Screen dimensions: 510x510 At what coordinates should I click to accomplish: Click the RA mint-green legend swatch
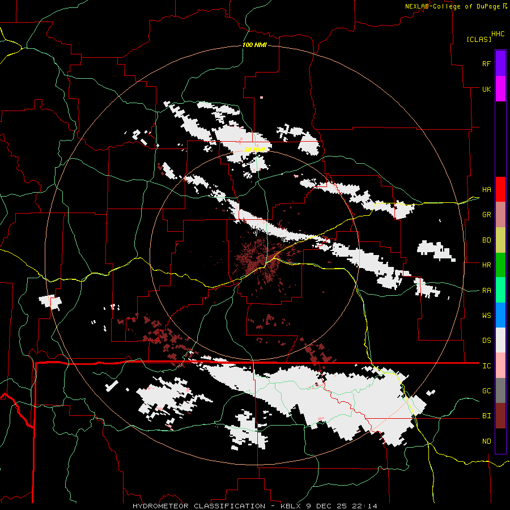tap(500, 290)
